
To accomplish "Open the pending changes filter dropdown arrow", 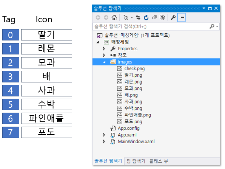I will [132, 18].
